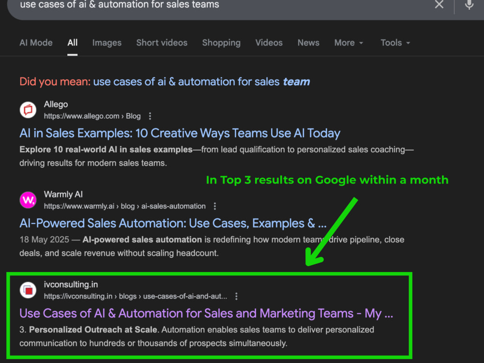Open 'AI in Sales Examples' Allego result
The image size is (484, 363).
click(x=180, y=134)
